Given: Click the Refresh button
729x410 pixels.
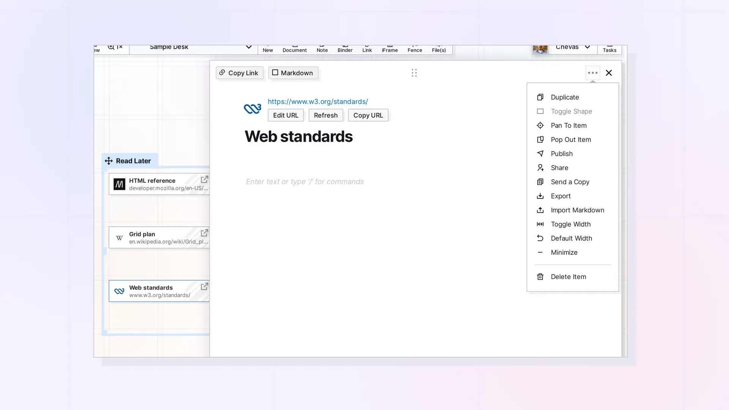Looking at the screenshot, I should [x=326, y=115].
